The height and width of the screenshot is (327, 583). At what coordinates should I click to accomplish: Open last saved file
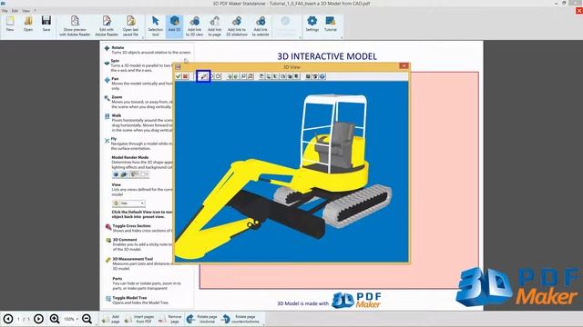coord(130,26)
